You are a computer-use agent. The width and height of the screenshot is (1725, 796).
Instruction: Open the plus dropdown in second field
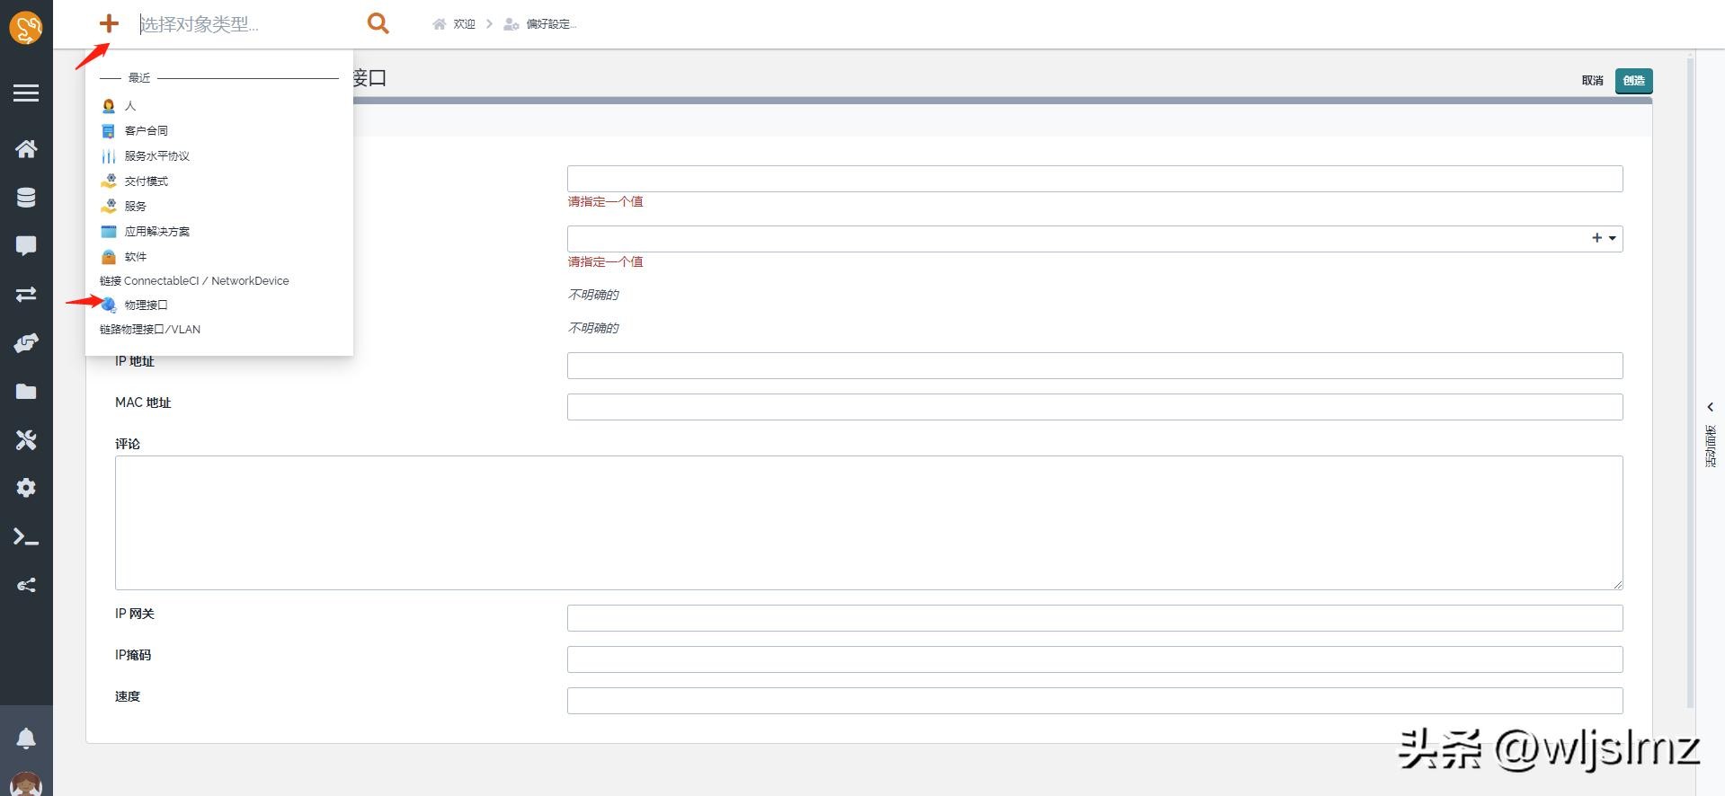tap(1604, 238)
